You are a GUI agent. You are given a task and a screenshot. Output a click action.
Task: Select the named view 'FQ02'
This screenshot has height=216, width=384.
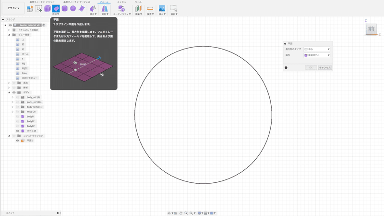pyautogui.click(x=24, y=68)
